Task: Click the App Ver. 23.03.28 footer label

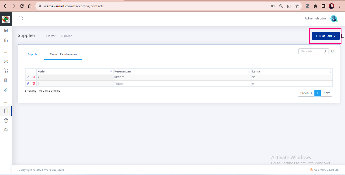Action: coord(324,170)
